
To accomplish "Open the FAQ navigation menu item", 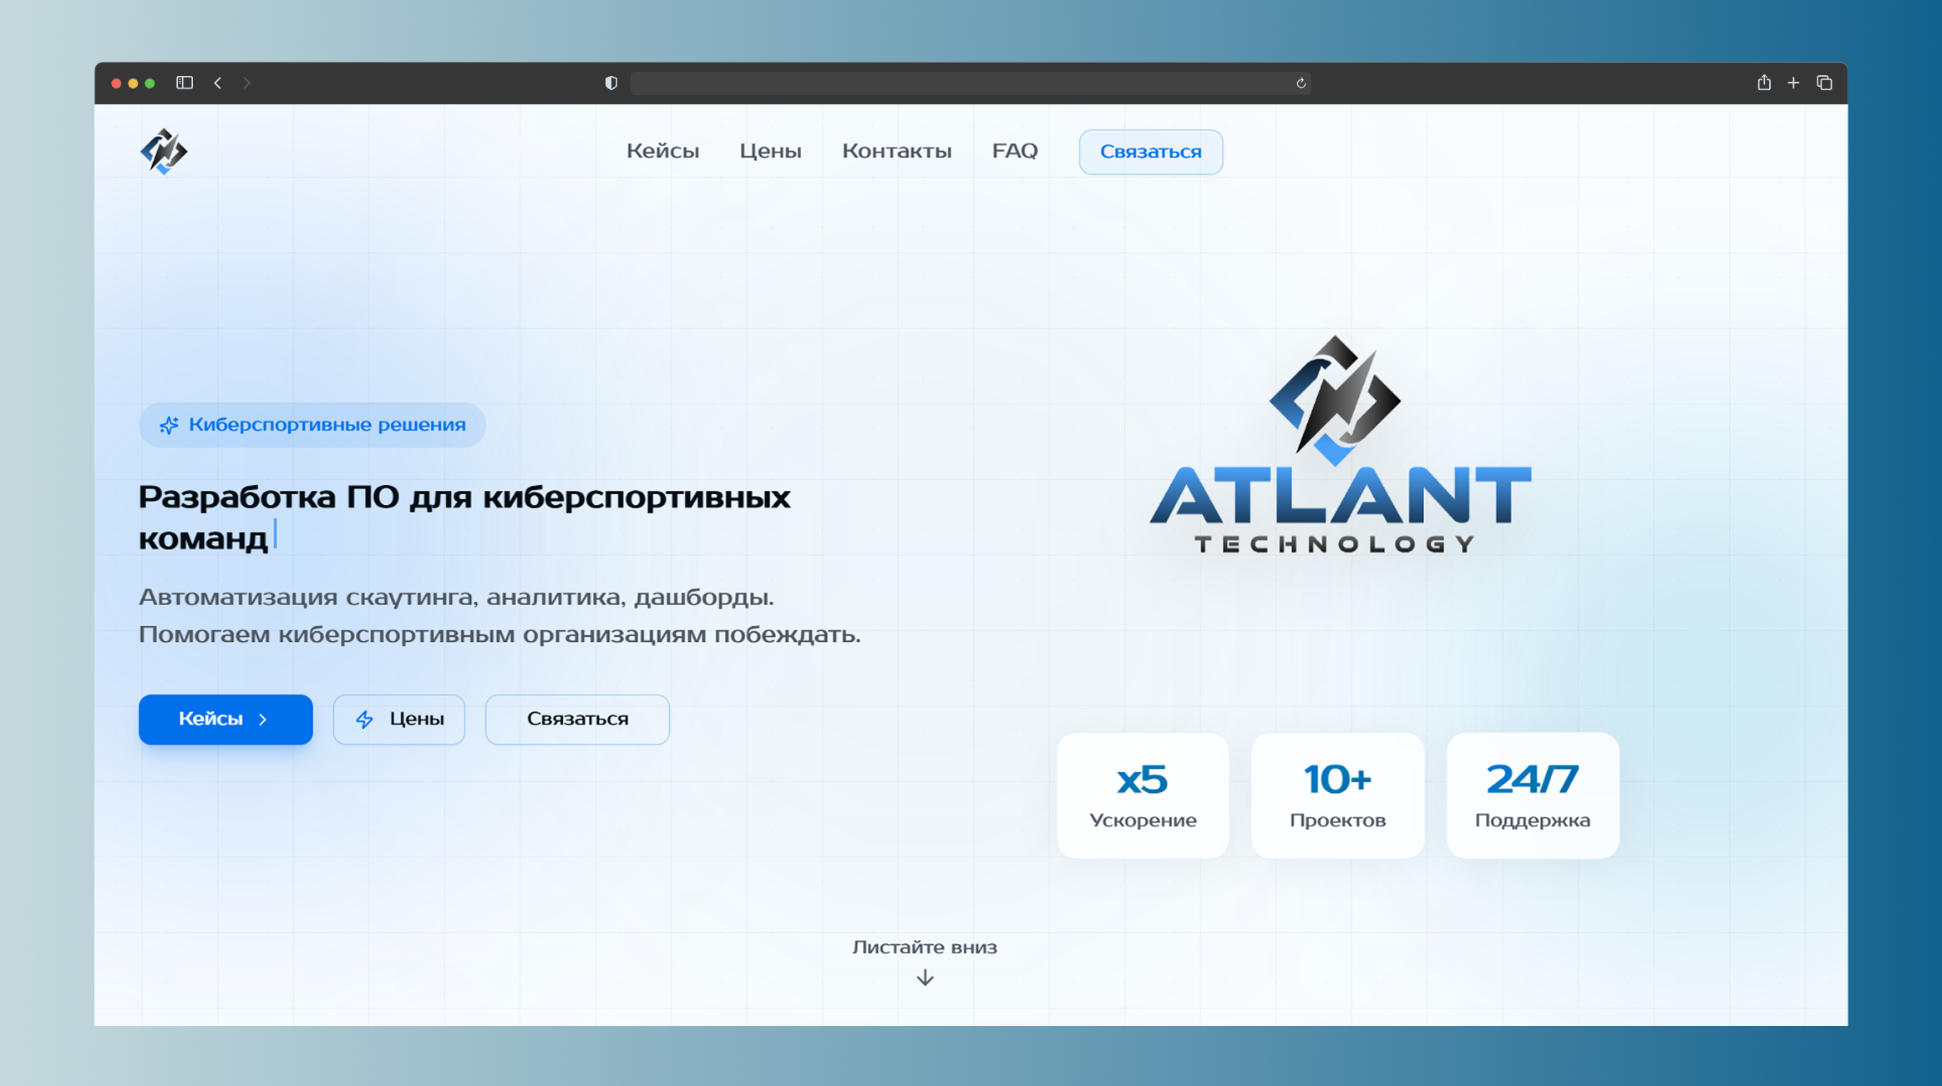I will coord(1015,151).
